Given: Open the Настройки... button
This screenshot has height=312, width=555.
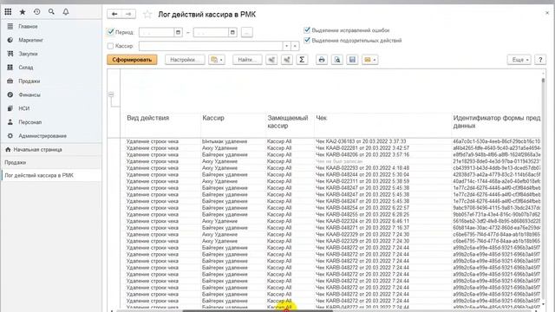Looking at the screenshot, I should coord(185,60).
